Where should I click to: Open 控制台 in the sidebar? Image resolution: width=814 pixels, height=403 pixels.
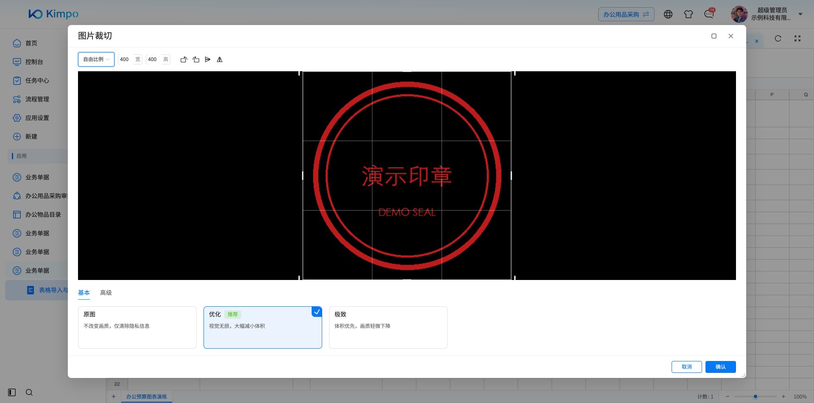point(34,62)
